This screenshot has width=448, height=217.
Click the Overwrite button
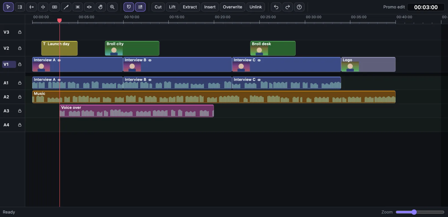pos(232,7)
